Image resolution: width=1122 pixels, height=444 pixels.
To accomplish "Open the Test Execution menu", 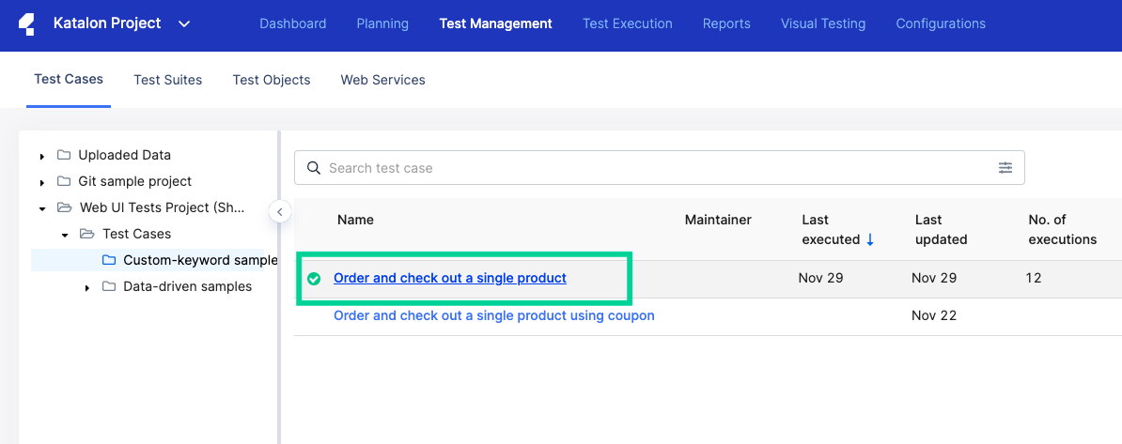I will pos(627,23).
